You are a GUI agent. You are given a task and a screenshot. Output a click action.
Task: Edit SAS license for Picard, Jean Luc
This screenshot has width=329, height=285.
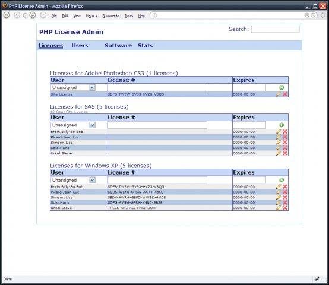click(x=278, y=137)
